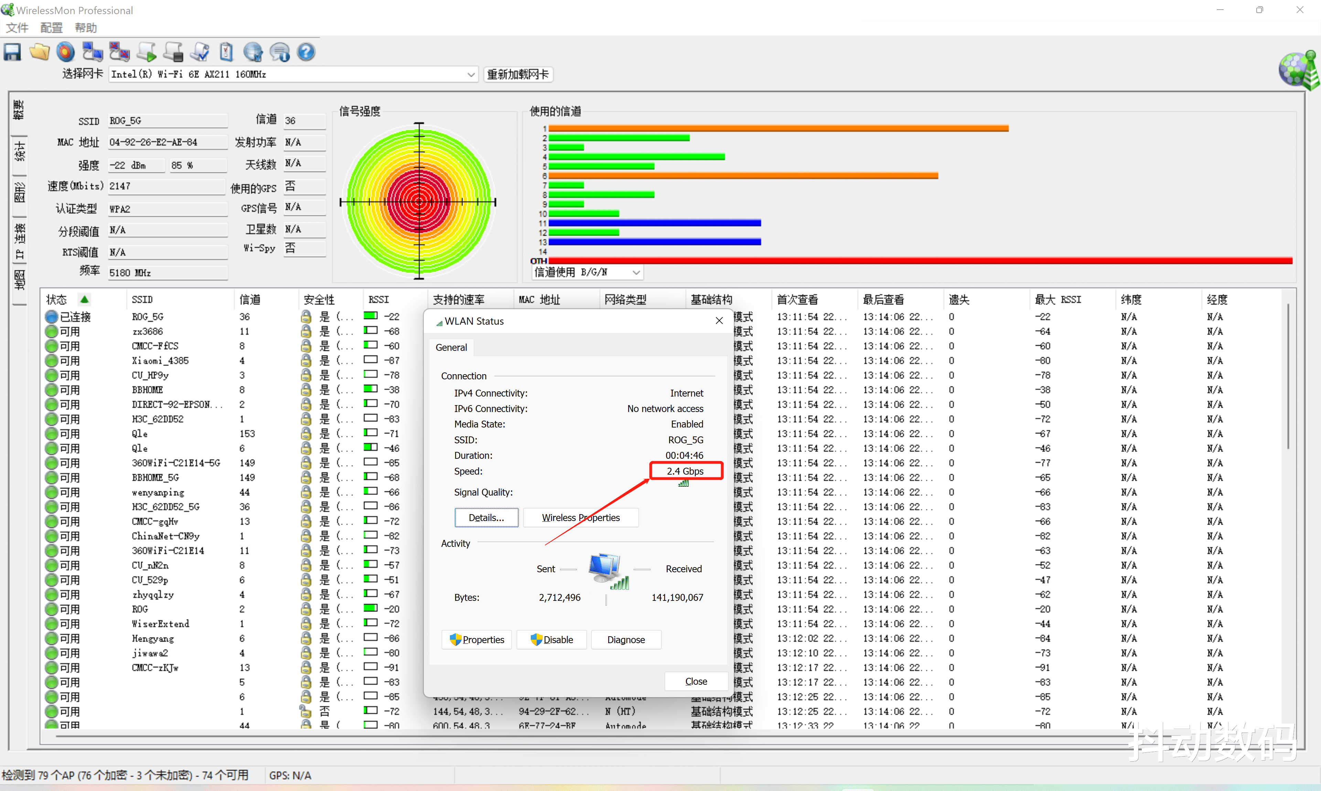Click the disconnect computers red-X icon
The width and height of the screenshot is (1321, 791).
pyautogui.click(x=119, y=52)
